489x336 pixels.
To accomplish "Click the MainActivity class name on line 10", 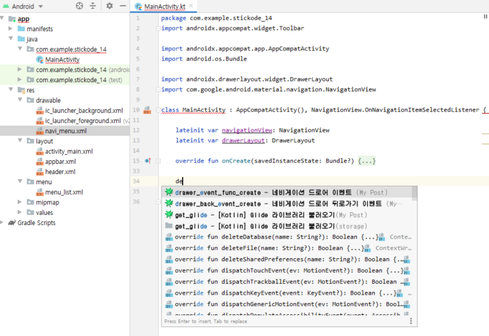I will 204,110.
